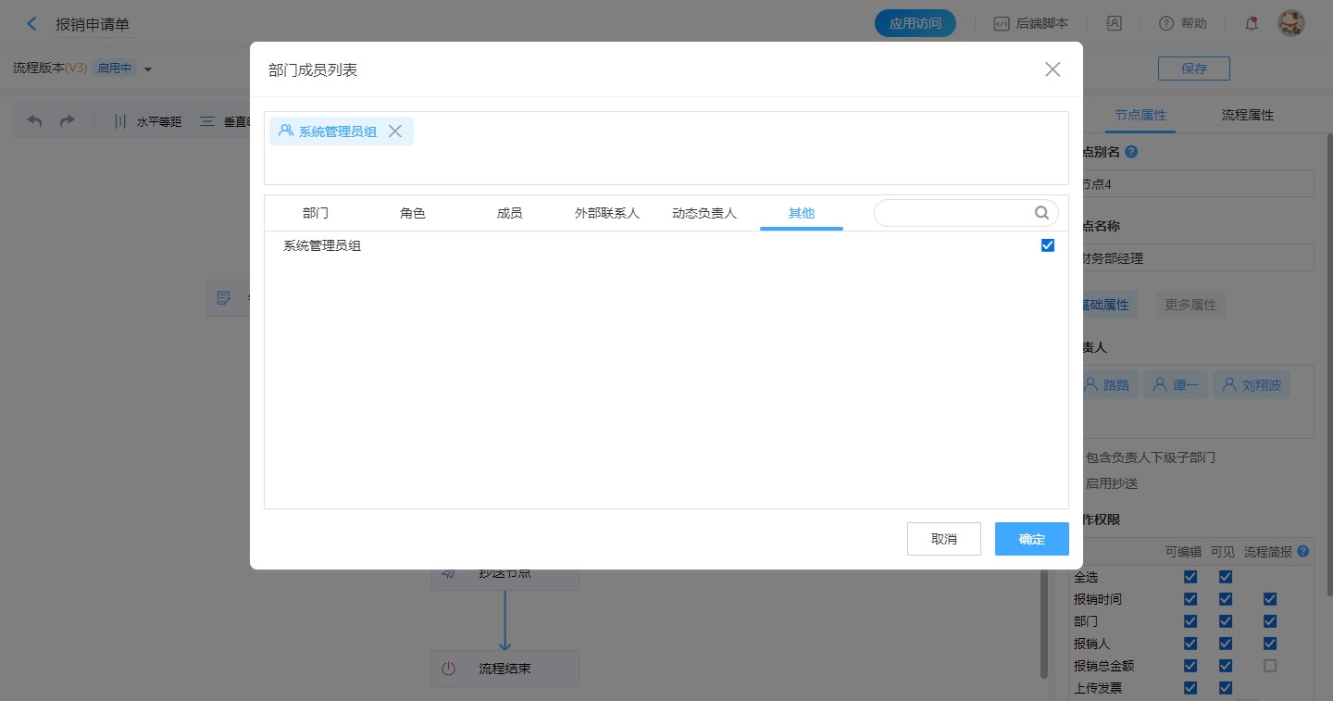Image resolution: width=1333 pixels, height=701 pixels.
Task: Toggle the 全选 可编辑 checkbox
Action: click(x=1190, y=577)
